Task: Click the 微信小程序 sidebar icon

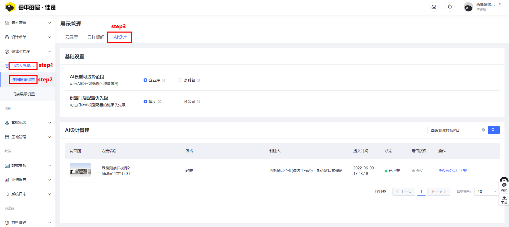Action: pyautogui.click(x=7, y=52)
